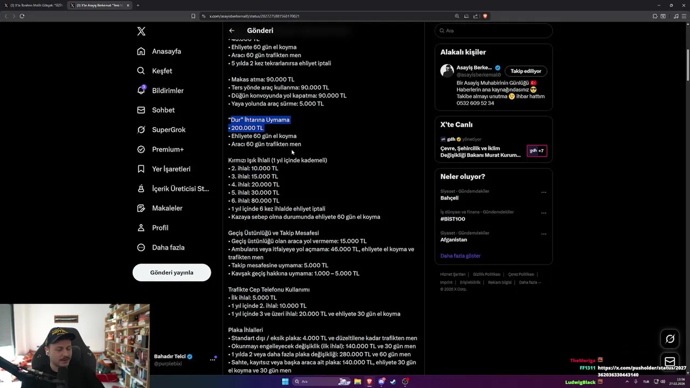This screenshot has height=388, width=690.
Task: Open SuperGrok from sidebar
Action: coord(162,130)
